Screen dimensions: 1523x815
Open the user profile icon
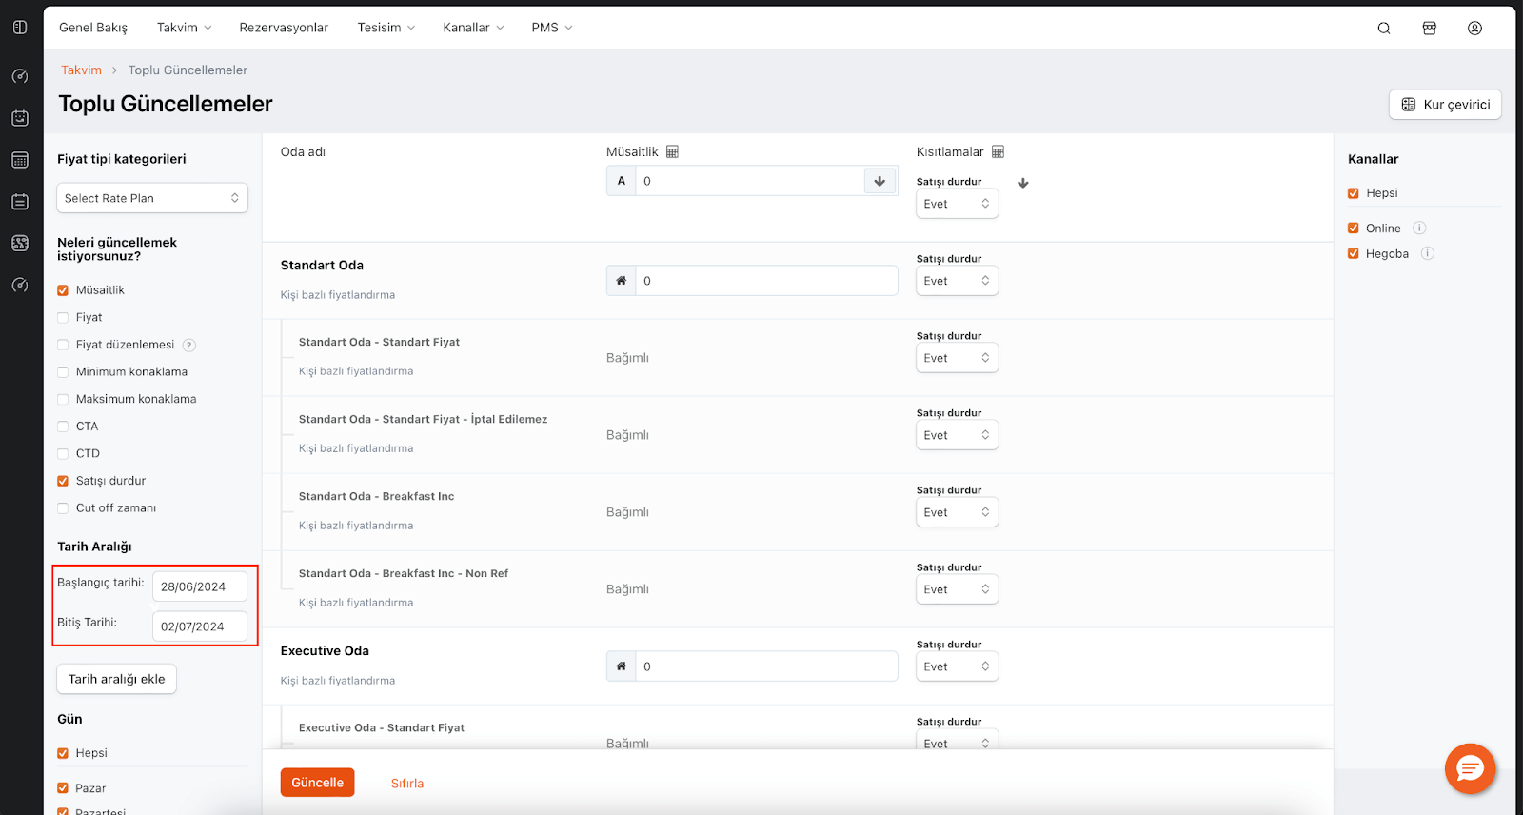point(1474,29)
